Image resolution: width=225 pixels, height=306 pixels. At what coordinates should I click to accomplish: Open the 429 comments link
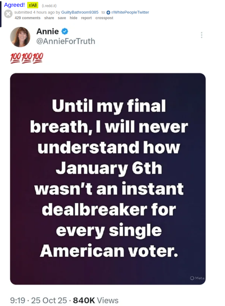click(x=28, y=18)
